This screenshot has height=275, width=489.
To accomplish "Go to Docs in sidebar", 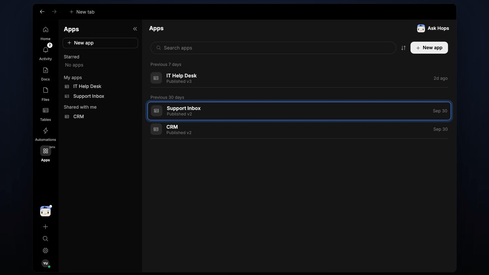I will pos(46,74).
